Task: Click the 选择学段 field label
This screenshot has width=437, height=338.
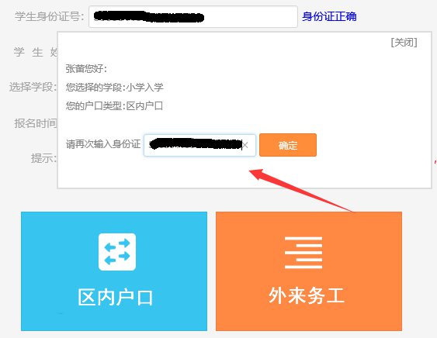Action: click(x=33, y=87)
